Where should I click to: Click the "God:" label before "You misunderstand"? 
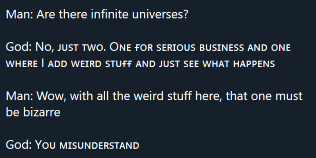(19, 145)
